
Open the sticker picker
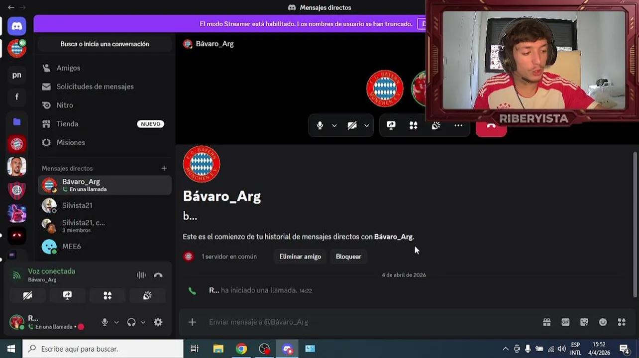click(x=583, y=322)
